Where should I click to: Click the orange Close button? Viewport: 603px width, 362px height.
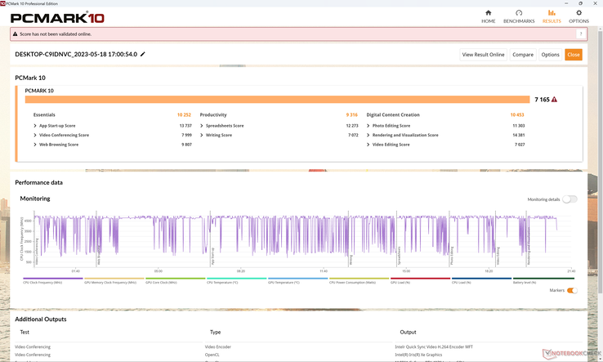(573, 55)
